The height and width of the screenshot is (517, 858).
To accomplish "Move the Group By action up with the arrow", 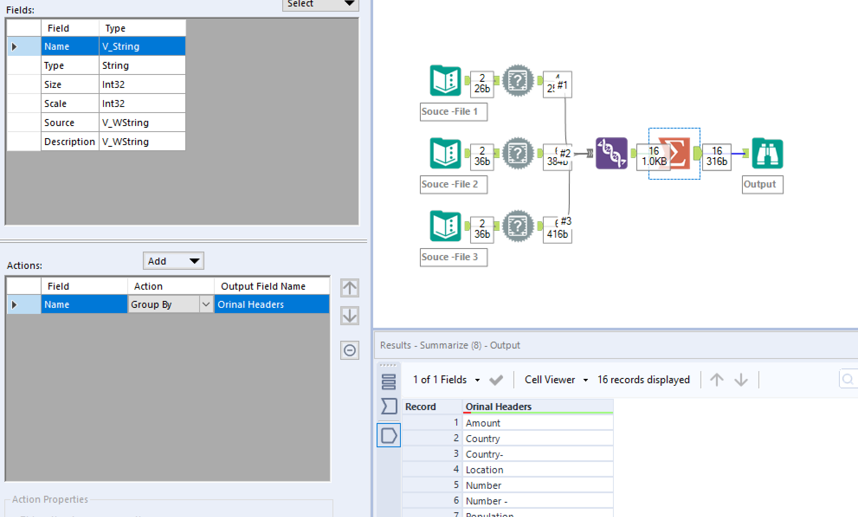I will coord(350,288).
